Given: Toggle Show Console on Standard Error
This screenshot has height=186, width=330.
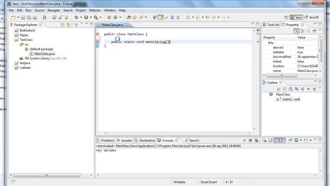Looking at the screenshot, I should pyautogui.click(x=282, y=141).
